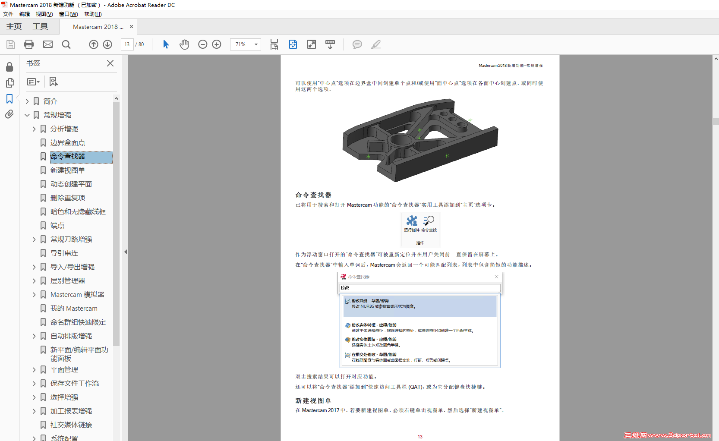Viewport: 719px width, 441px height.
Task: Jump to the 删除重复项 bookmark
Action: pos(68,198)
